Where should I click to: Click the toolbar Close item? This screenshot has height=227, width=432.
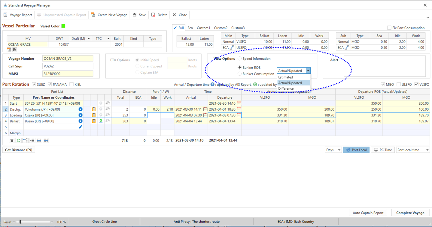click(180, 15)
